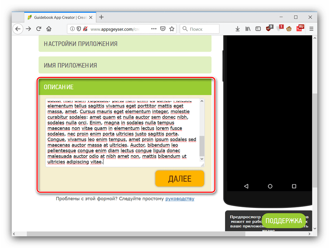Close the Guidebook App Creator tab
This screenshot has width=329, height=248.
point(91,17)
